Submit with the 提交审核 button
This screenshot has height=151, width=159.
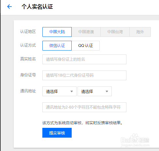(x=57, y=133)
